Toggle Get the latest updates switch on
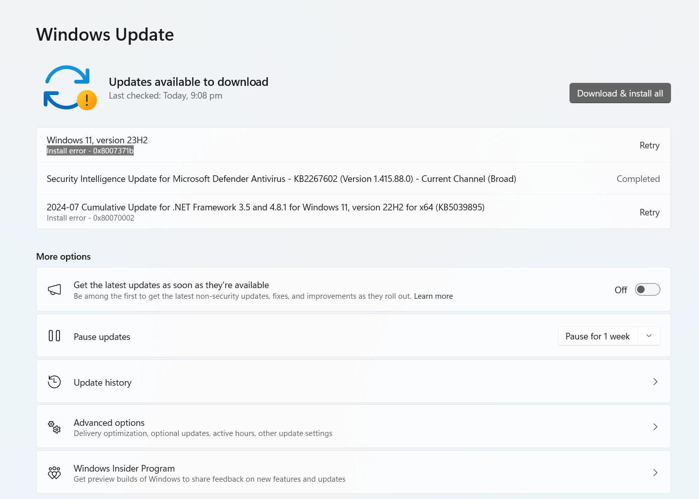Image resolution: width=699 pixels, height=499 pixels. [x=647, y=290]
